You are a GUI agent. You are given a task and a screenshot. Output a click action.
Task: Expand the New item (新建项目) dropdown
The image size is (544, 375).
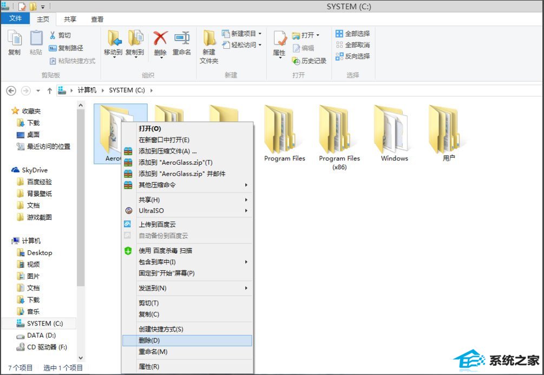pos(260,34)
